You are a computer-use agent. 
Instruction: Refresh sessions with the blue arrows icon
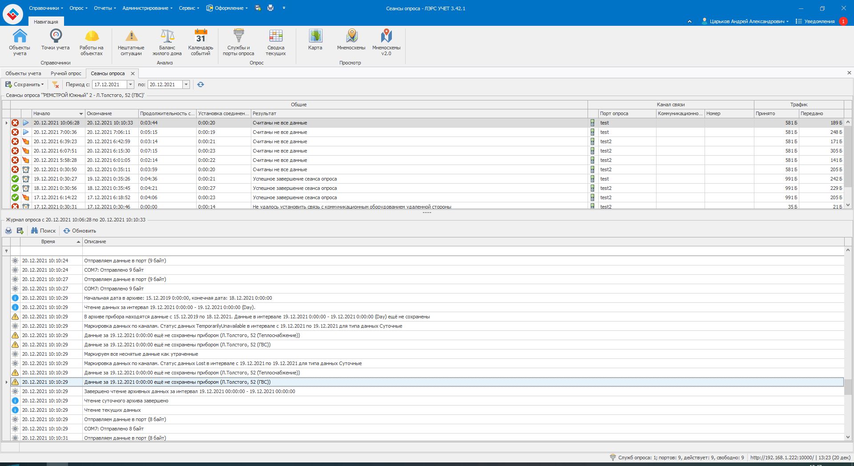[201, 84]
